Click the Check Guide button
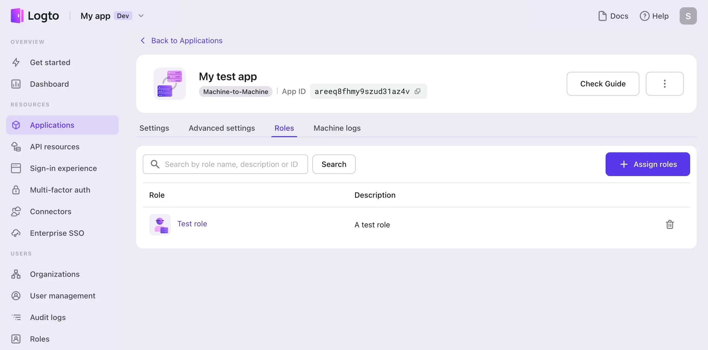Screen dimensions: 708x350 [x=603, y=83]
